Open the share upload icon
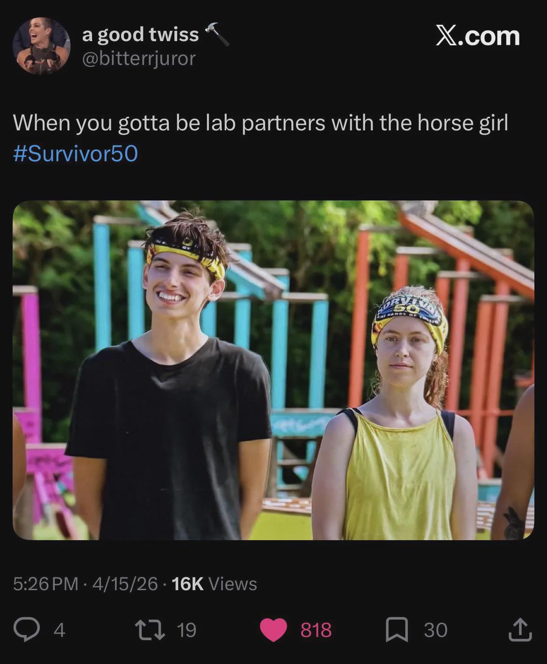Screen dimensions: 547x664 pyautogui.click(x=520, y=630)
